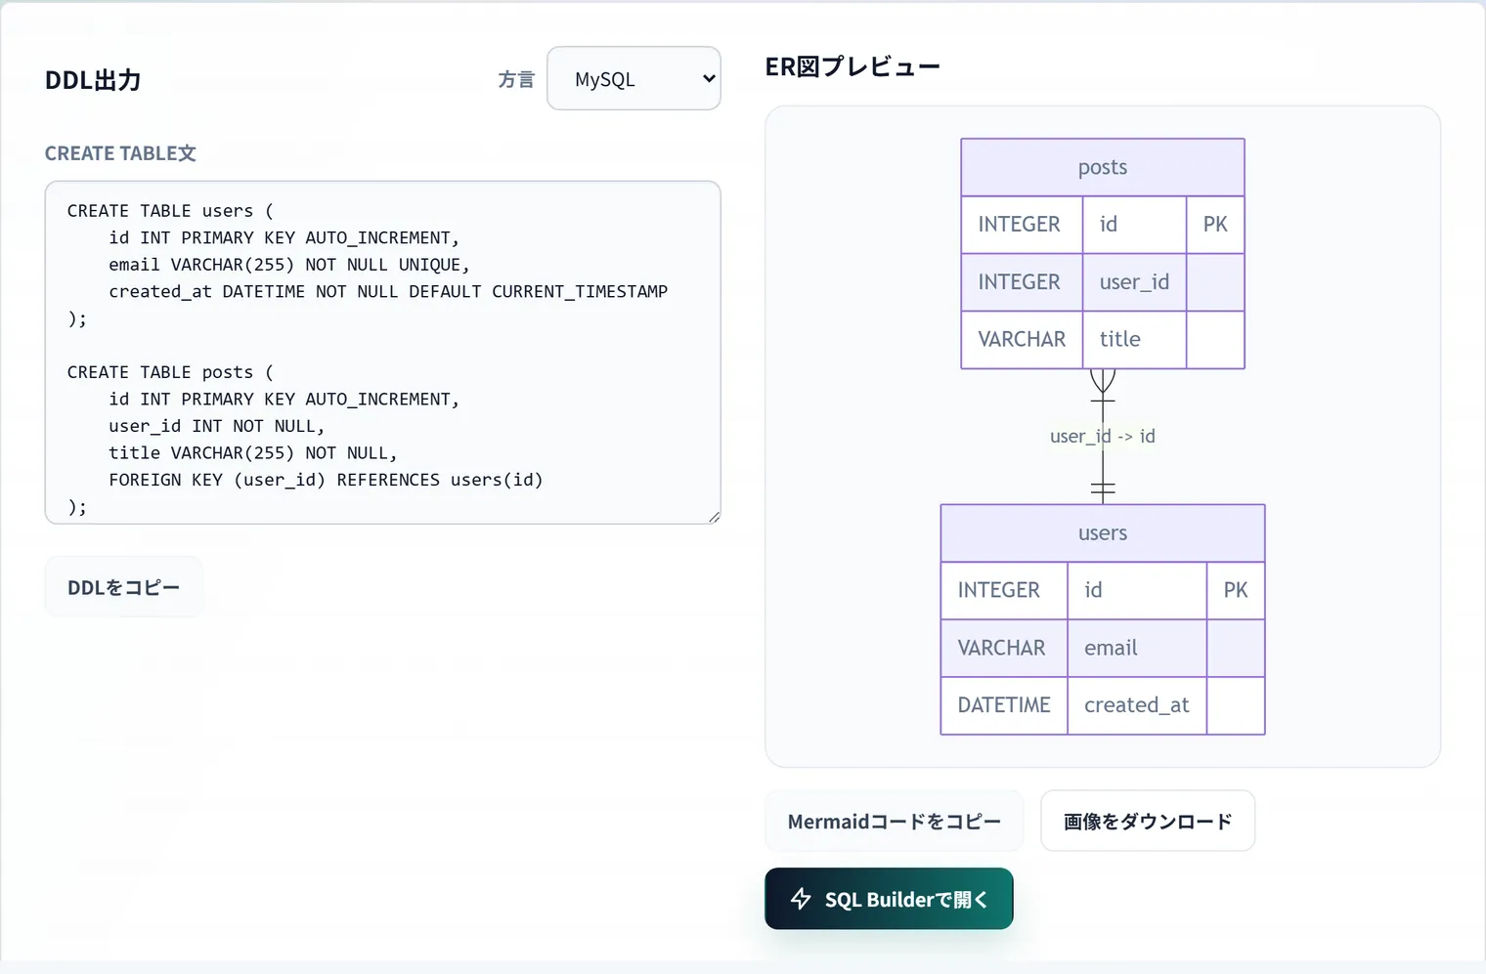Click the ER図プレビュー heading
This screenshot has width=1486, height=974.
click(x=852, y=66)
